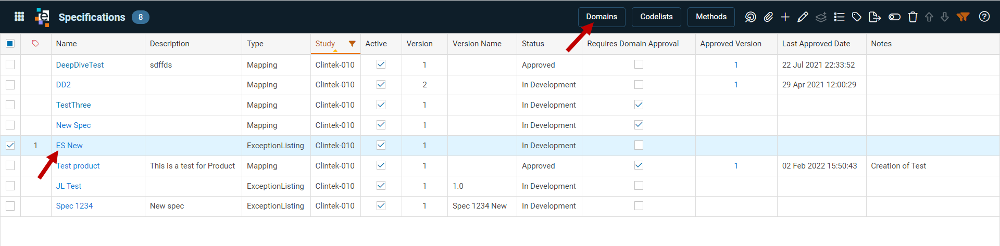Viewport: 1000px width, 246px height.
Task: Open help with question mark icon
Action: click(x=984, y=17)
